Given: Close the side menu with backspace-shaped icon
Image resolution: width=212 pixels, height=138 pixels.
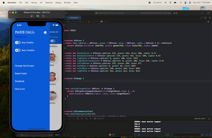Looking at the screenshot, I should point(45,32).
